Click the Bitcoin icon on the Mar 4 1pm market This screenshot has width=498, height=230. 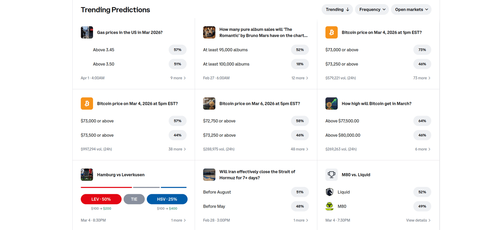(331, 32)
